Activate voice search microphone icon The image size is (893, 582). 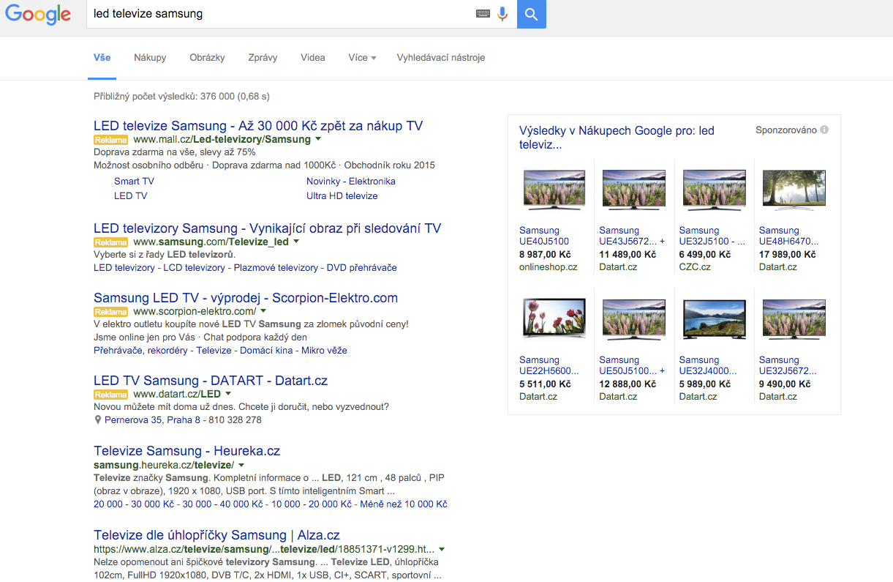point(502,14)
